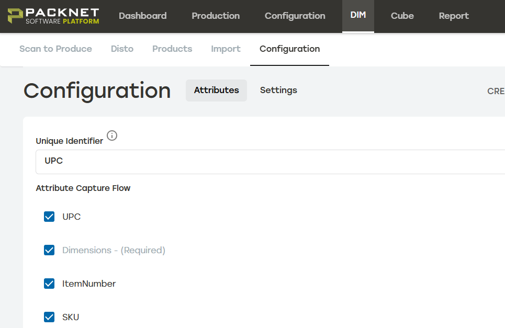Select the Products tab

[x=172, y=49]
